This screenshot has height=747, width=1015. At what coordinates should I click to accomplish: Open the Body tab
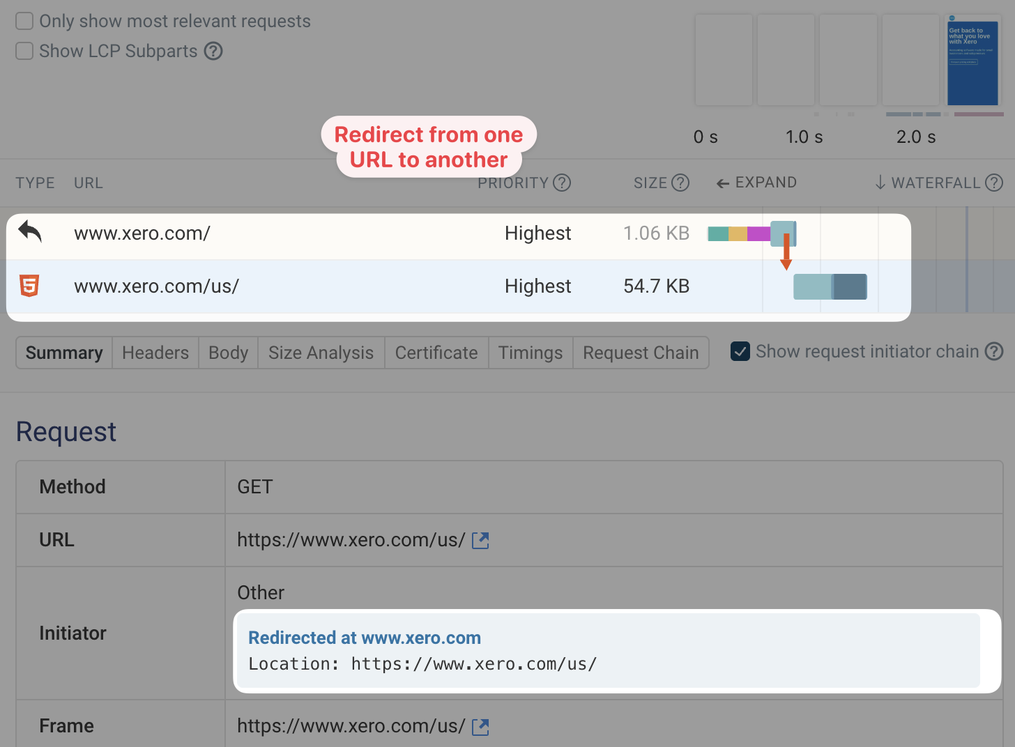229,353
